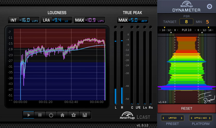The width and height of the screenshot is (216, 128).
Task: Pause the loudness meter
Action: [x=40, y=115]
